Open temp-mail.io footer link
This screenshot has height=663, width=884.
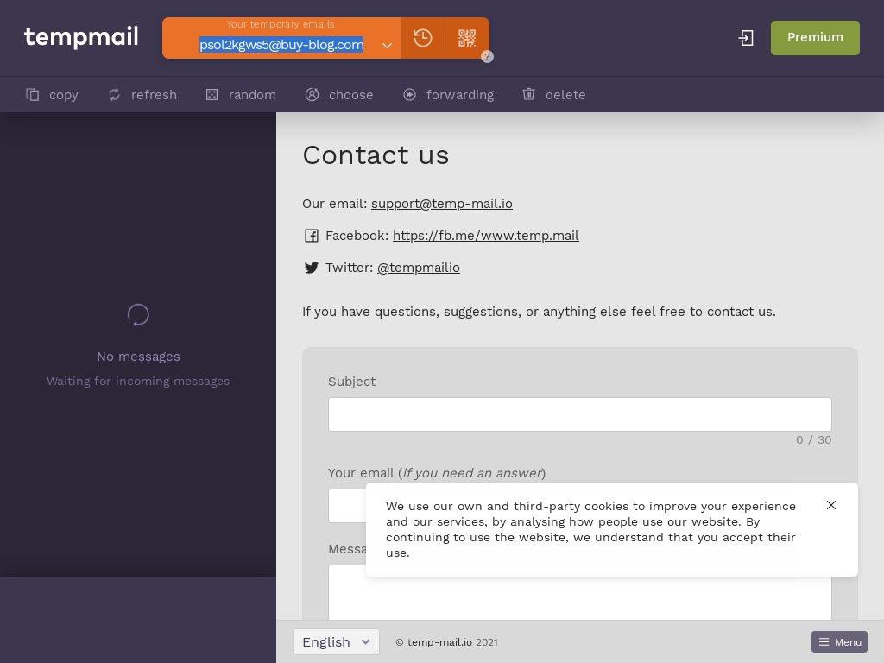point(439,642)
